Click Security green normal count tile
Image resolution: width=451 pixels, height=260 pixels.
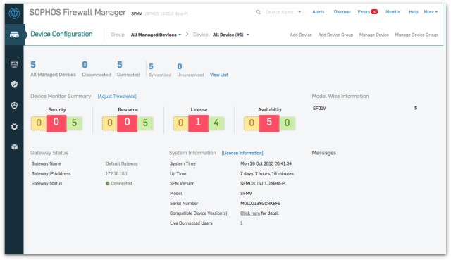[74, 123]
